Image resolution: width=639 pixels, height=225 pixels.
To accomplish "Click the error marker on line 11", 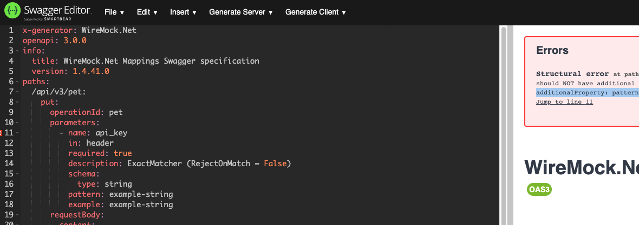I will pos(1,133).
